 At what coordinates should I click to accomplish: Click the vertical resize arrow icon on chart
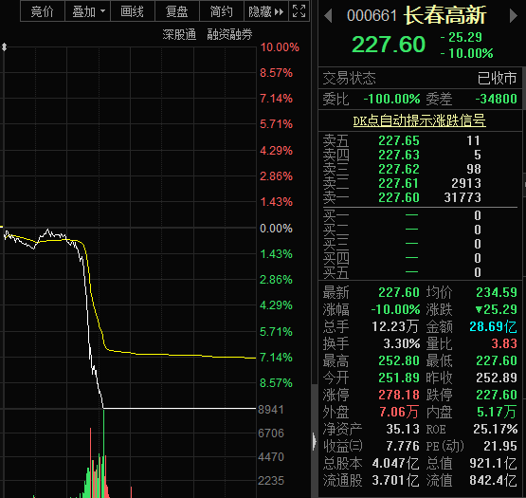[x=4, y=47]
